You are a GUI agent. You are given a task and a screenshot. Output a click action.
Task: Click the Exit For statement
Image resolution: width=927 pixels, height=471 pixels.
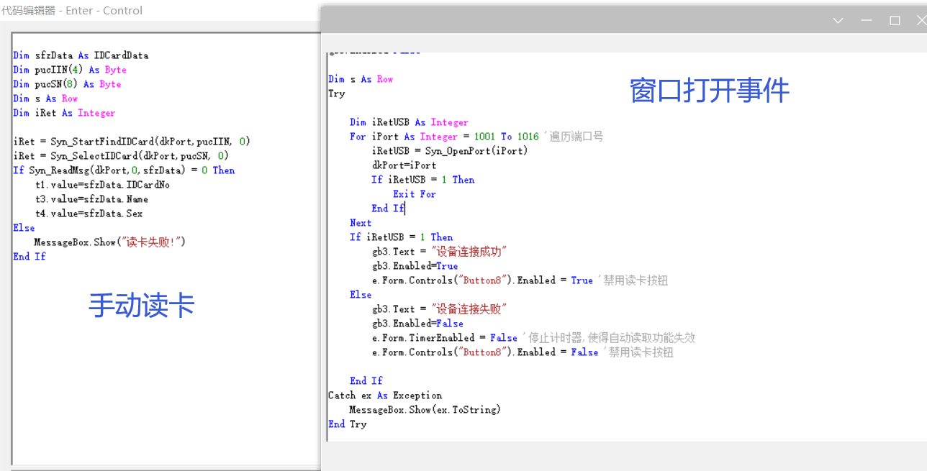[x=415, y=194]
